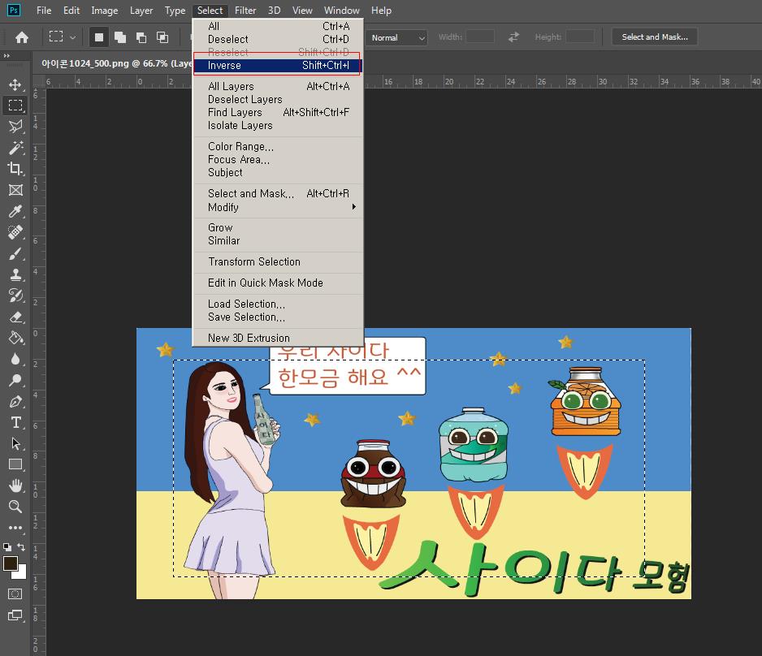Enable Intersect with selection mode
Screen dimensions: 762x656
(162, 37)
